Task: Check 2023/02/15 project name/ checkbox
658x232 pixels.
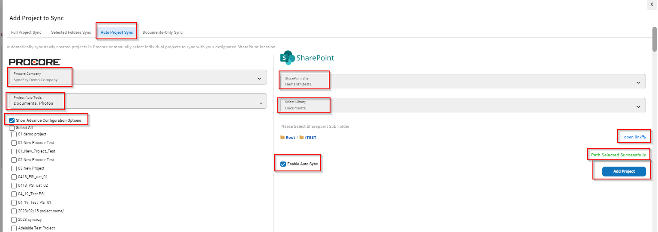Action: (14, 211)
